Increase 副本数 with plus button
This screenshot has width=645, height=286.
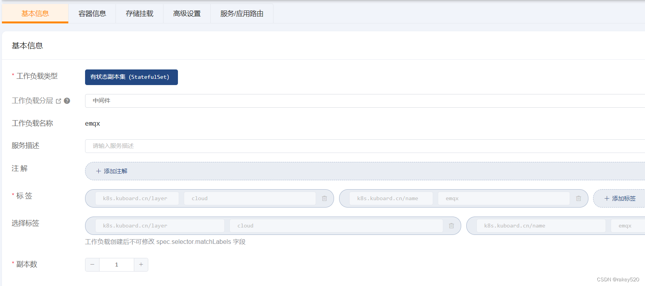click(141, 265)
